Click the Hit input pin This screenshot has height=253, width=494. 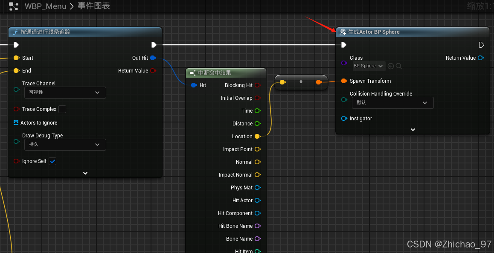[194, 85]
